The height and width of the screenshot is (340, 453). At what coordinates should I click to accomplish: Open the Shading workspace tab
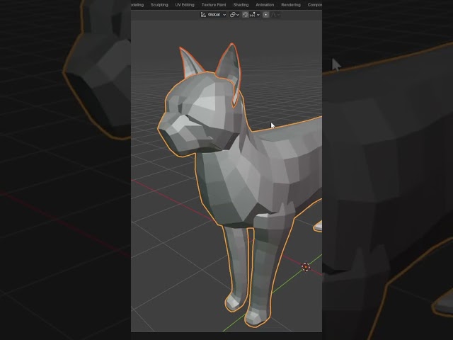click(x=241, y=5)
